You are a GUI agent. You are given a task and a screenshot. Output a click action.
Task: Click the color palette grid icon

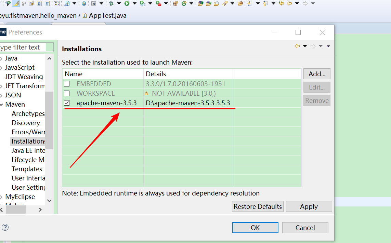coord(56,3)
